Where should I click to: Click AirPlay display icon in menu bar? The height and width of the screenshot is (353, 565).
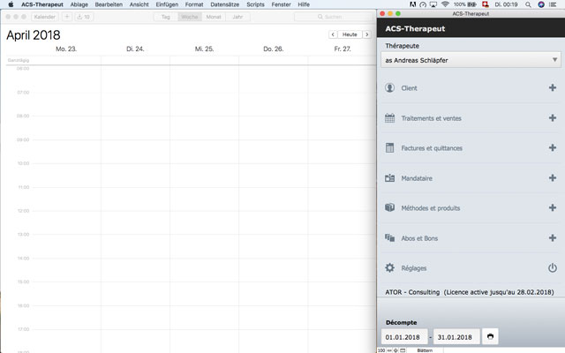click(433, 4)
